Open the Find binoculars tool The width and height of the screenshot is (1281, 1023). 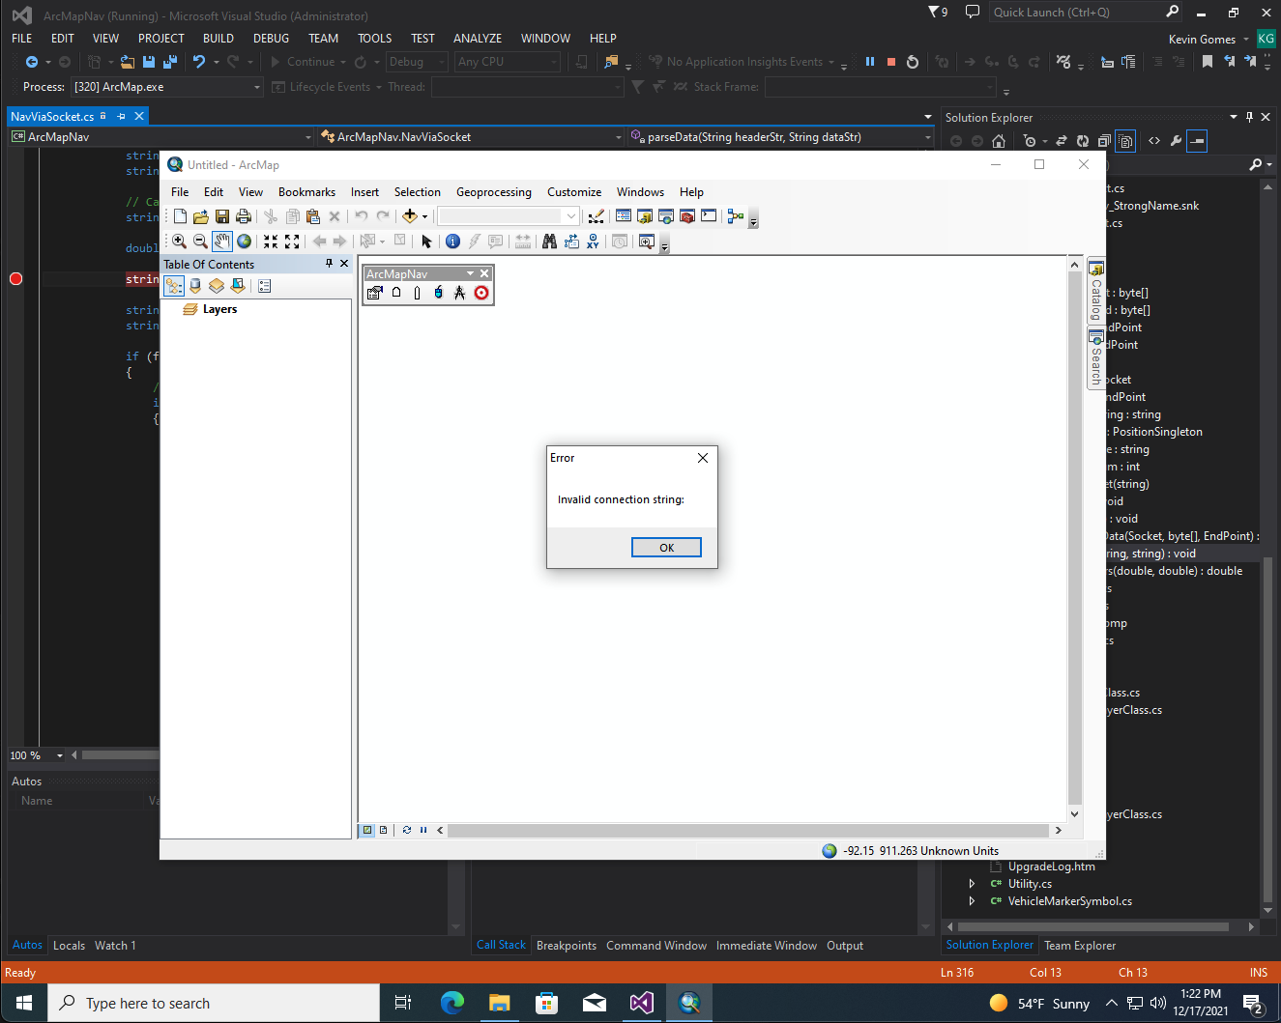549,242
